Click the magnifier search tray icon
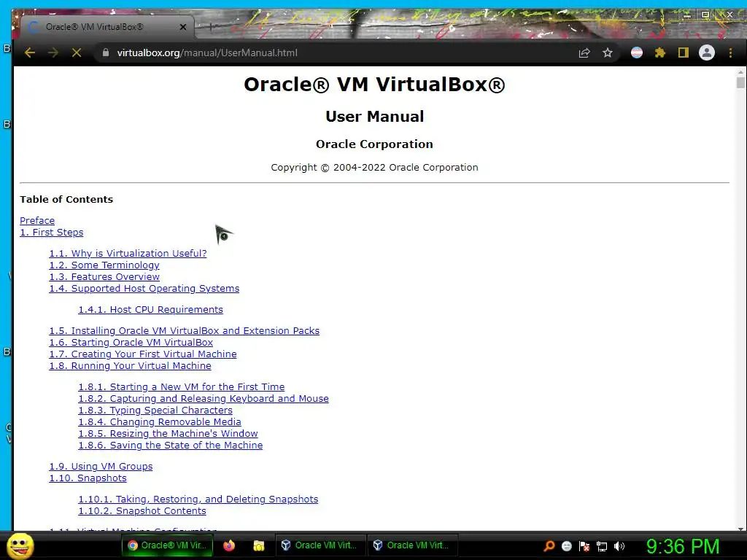 549,545
